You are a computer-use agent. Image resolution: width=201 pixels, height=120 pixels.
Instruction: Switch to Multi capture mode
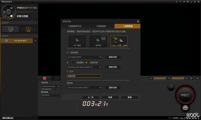click(11, 29)
